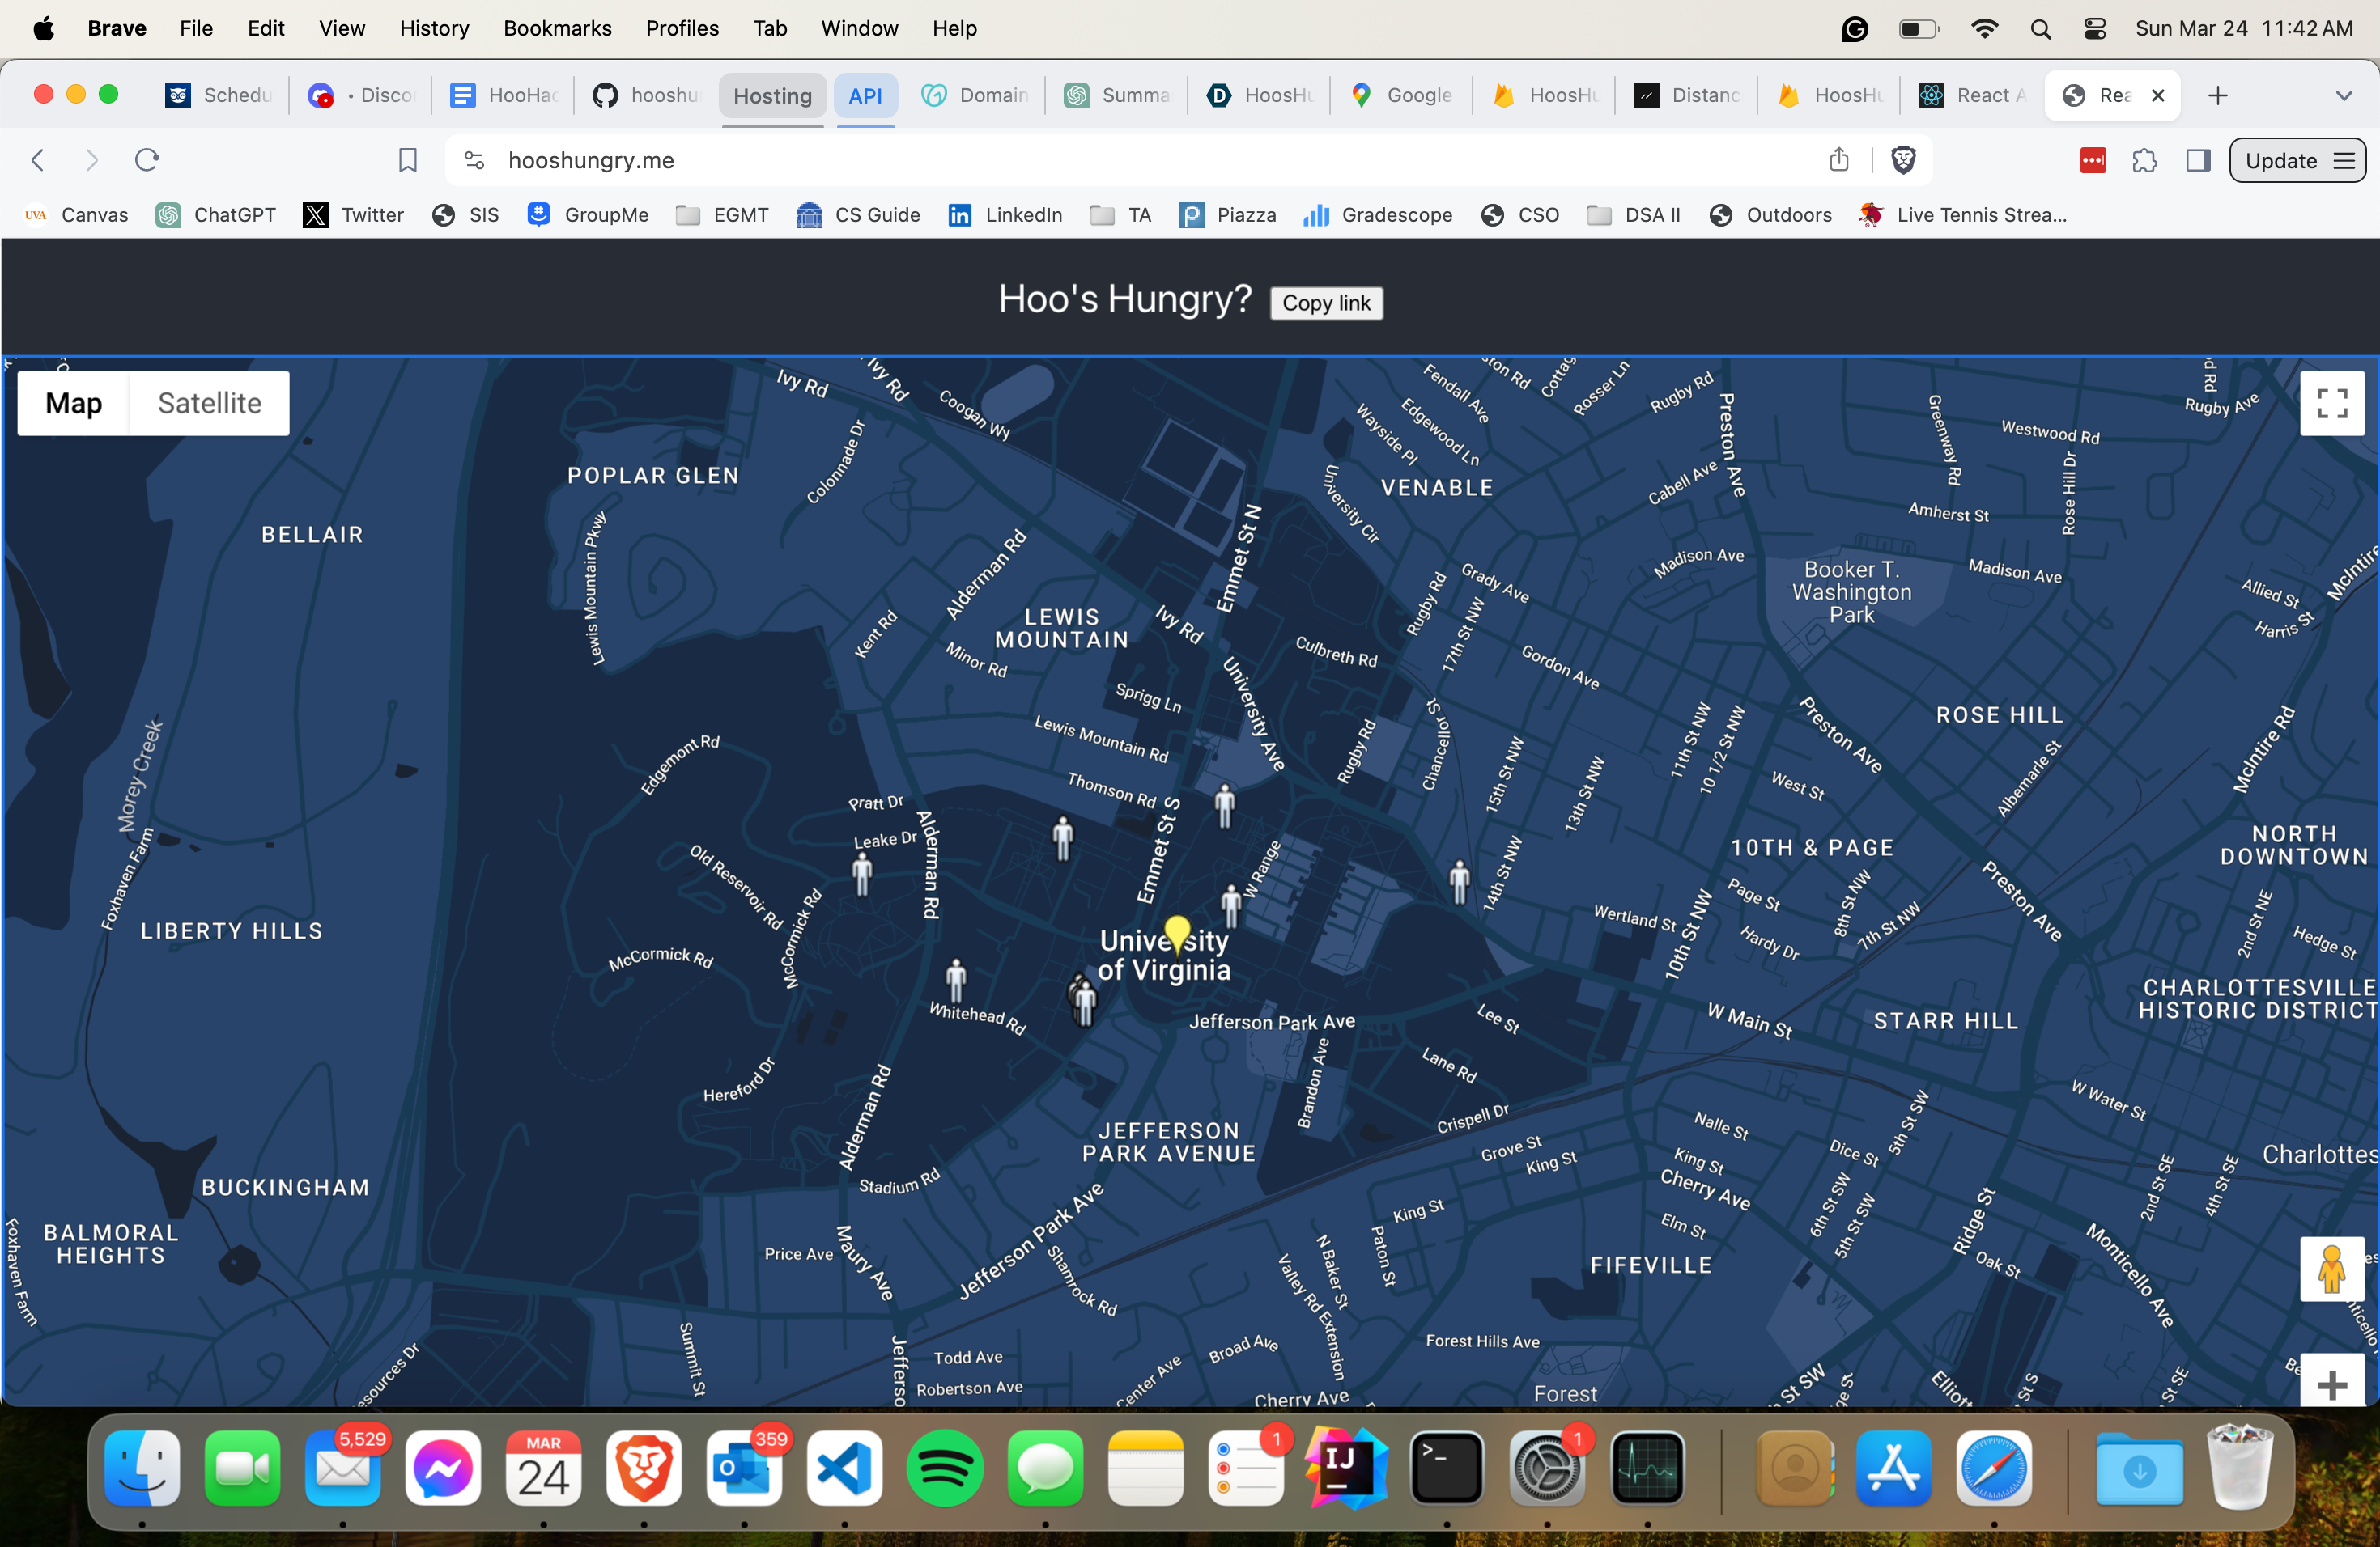Toggle full screen map view

pyautogui.click(x=2332, y=403)
